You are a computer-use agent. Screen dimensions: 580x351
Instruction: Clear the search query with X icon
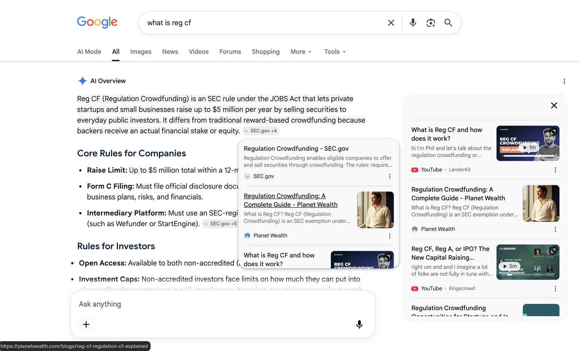pos(391,23)
